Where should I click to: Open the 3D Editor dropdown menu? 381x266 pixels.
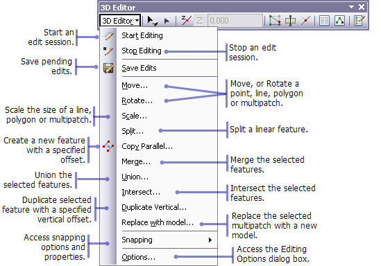[x=120, y=21]
